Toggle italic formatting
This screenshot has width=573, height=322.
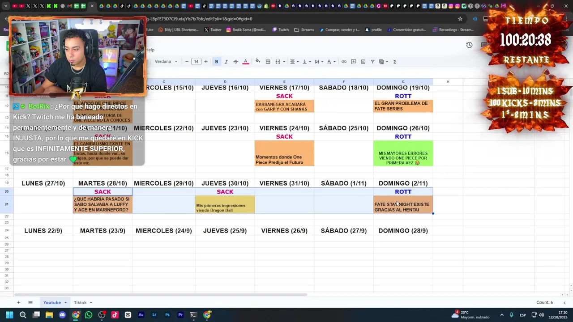(x=226, y=62)
